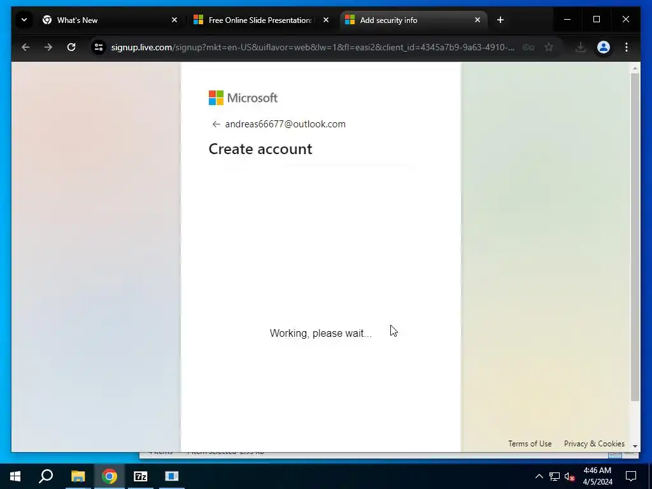Open the Windows Start menu
Viewport: 652px width, 489px height.
click(x=15, y=476)
